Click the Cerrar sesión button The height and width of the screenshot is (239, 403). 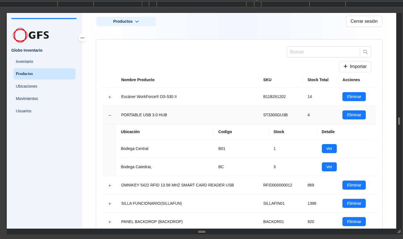(x=364, y=21)
